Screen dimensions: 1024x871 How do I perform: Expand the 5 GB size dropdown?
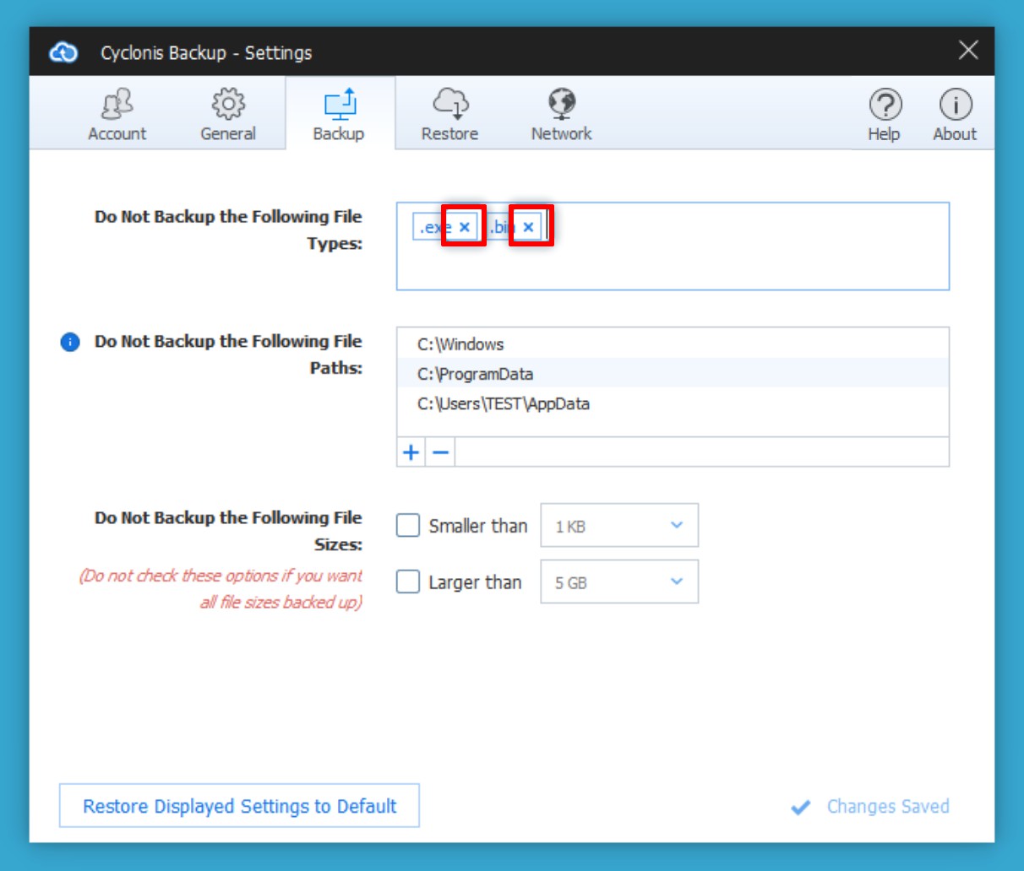point(619,582)
